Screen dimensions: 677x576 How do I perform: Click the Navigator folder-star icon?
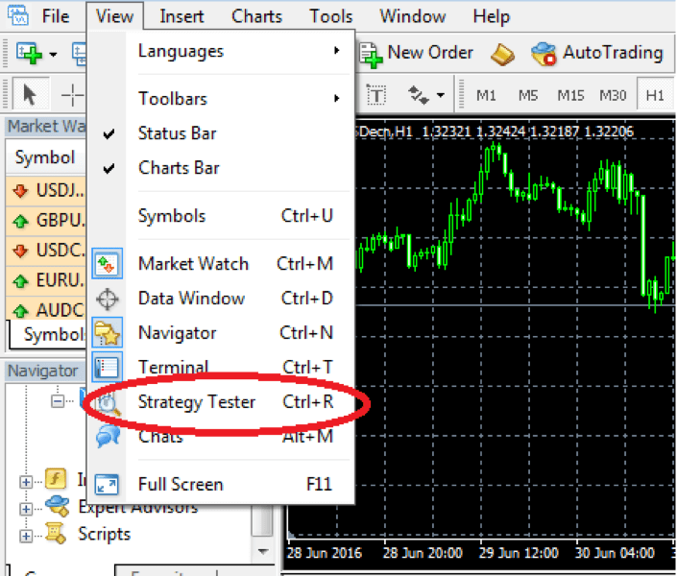[108, 332]
